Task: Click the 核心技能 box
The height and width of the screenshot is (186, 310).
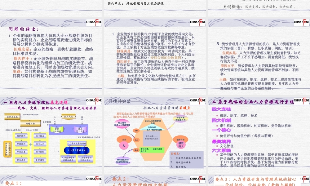Action: pyautogui.click(x=40, y=152)
